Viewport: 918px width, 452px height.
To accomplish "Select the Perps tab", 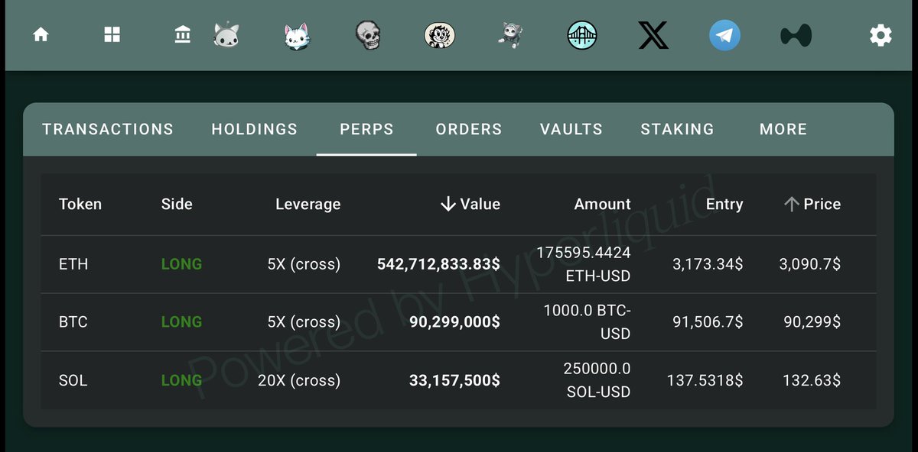I will tap(366, 130).
